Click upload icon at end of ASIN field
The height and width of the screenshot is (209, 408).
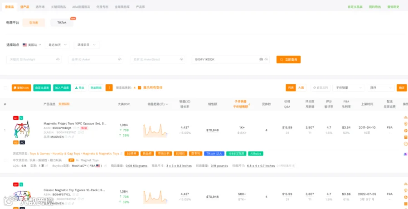pos(266,59)
